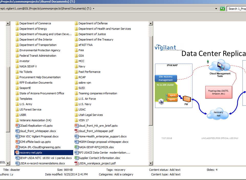Click 'Add text' beside Content status
This screenshot has height=180, width=246.
click(175, 170)
